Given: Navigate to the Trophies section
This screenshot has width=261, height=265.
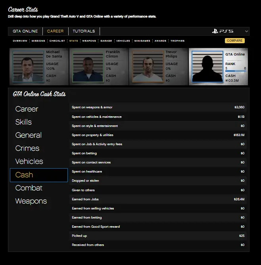Looking at the screenshot, I should coord(177,41).
